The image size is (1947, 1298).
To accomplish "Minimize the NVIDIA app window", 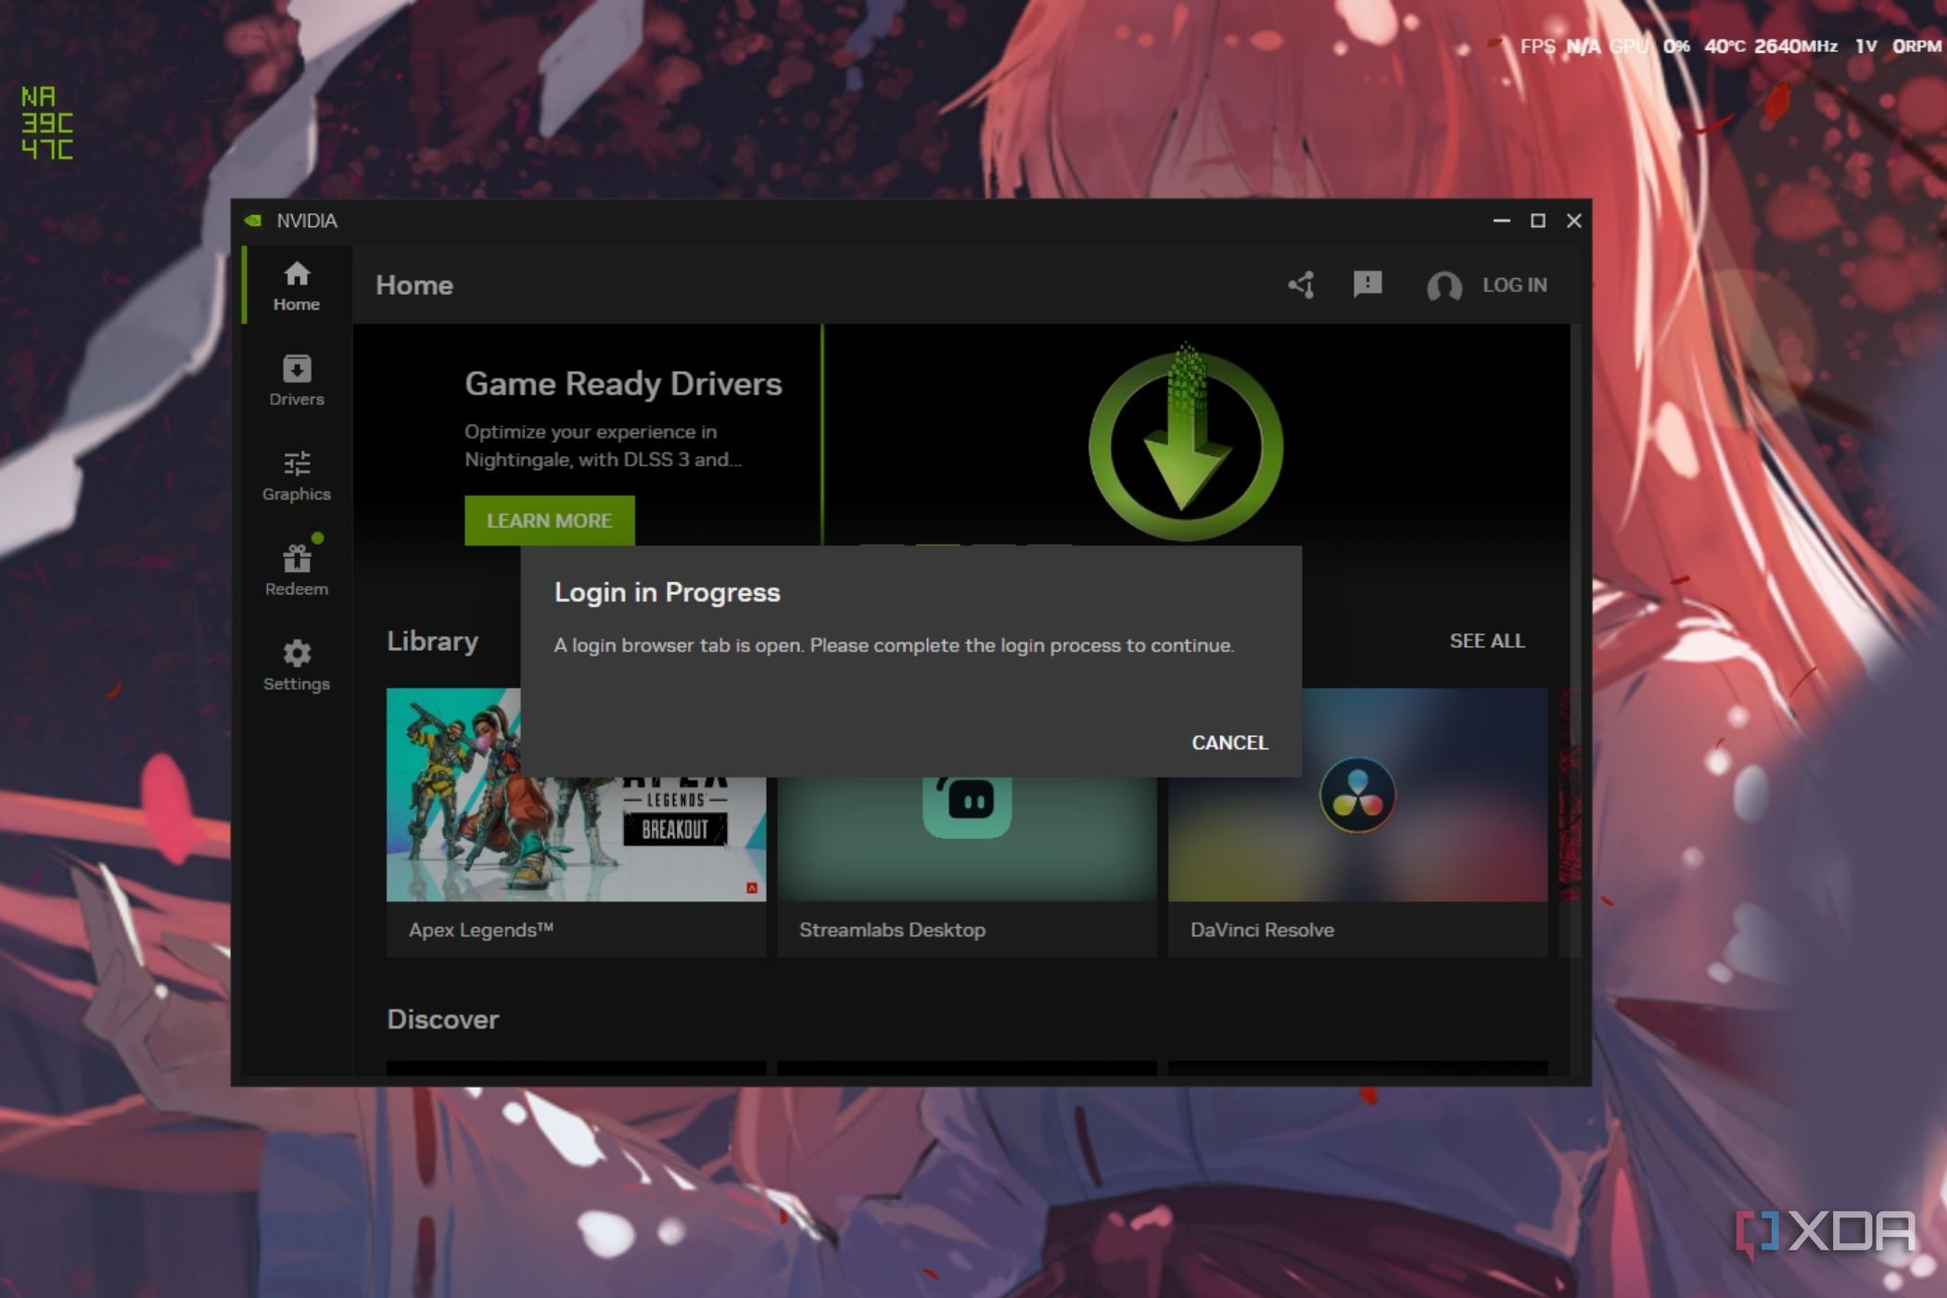I will (x=1501, y=221).
